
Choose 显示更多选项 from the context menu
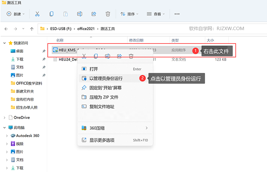(x=115, y=140)
